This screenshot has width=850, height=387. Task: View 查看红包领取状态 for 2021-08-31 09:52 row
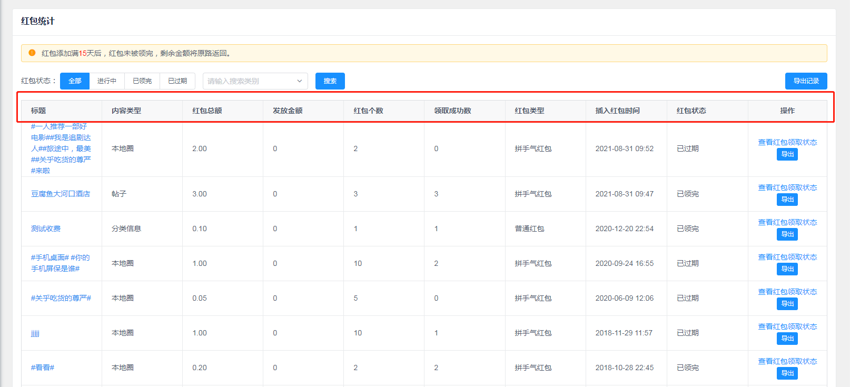pos(787,142)
